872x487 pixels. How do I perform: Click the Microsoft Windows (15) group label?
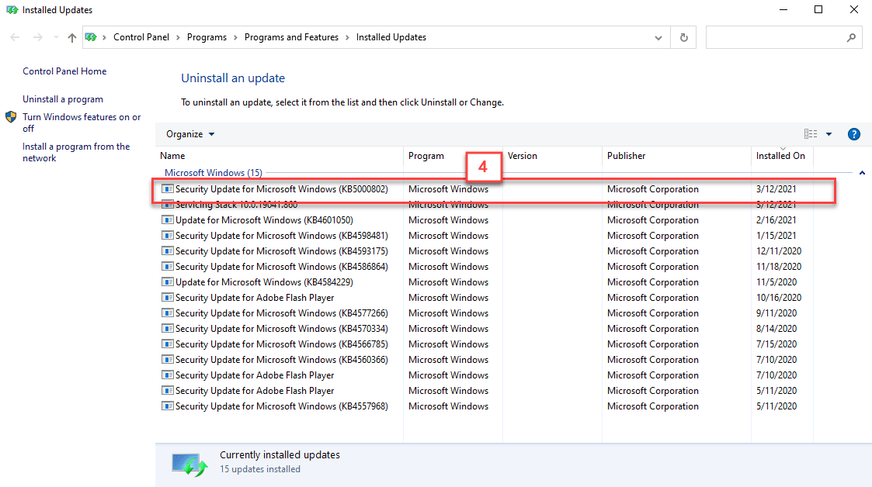coord(213,173)
